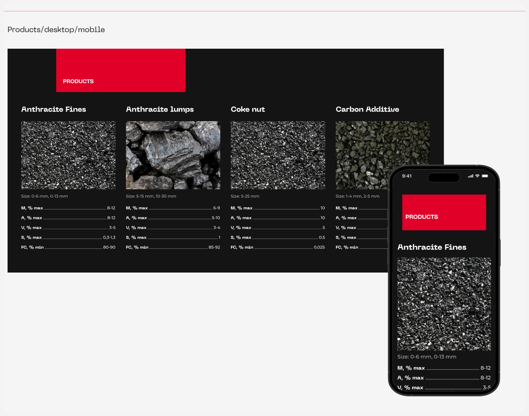Viewport: 529px width, 416px height.
Task: Tap the mobile red PRODUCTS banner
Action: 444,213
